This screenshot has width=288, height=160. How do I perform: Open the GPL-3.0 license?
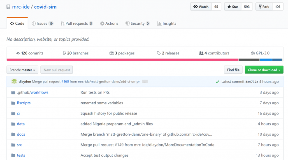point(260,53)
